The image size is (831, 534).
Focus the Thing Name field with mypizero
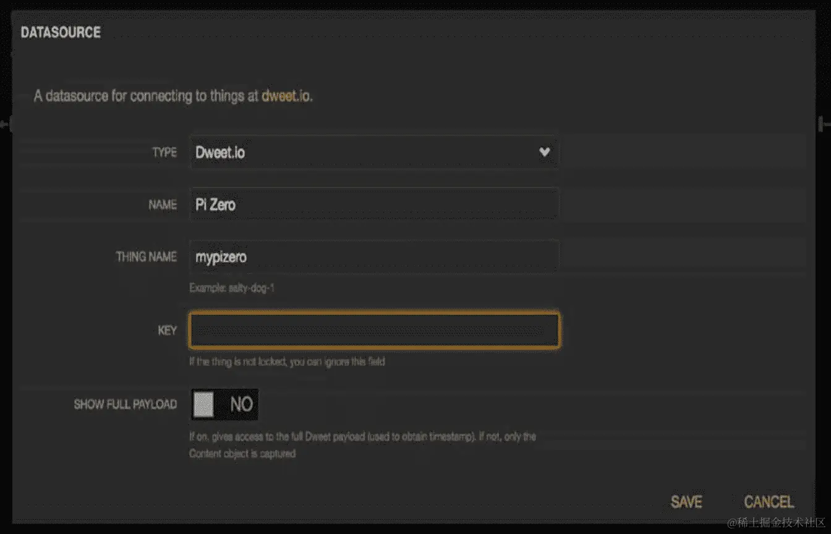373,257
